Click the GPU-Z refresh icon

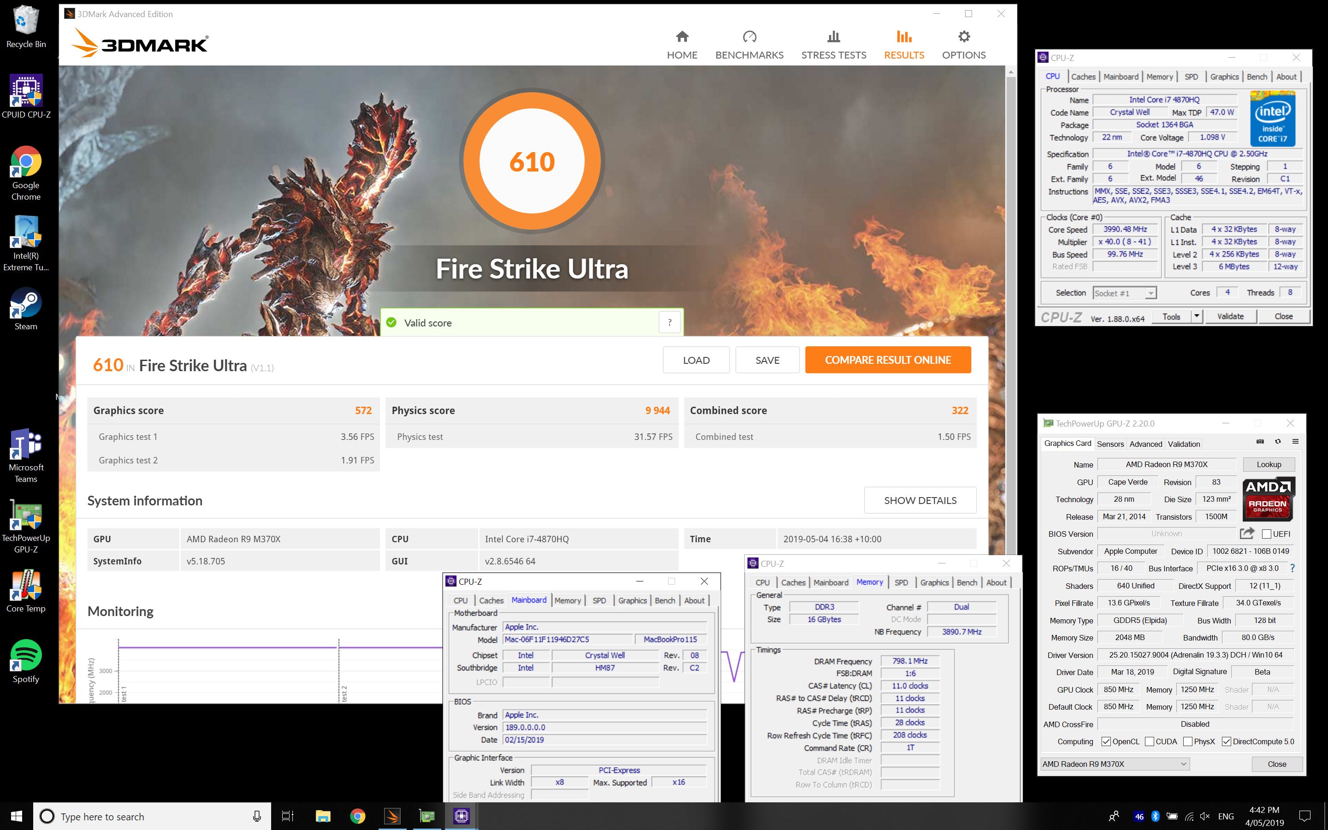pyautogui.click(x=1278, y=441)
